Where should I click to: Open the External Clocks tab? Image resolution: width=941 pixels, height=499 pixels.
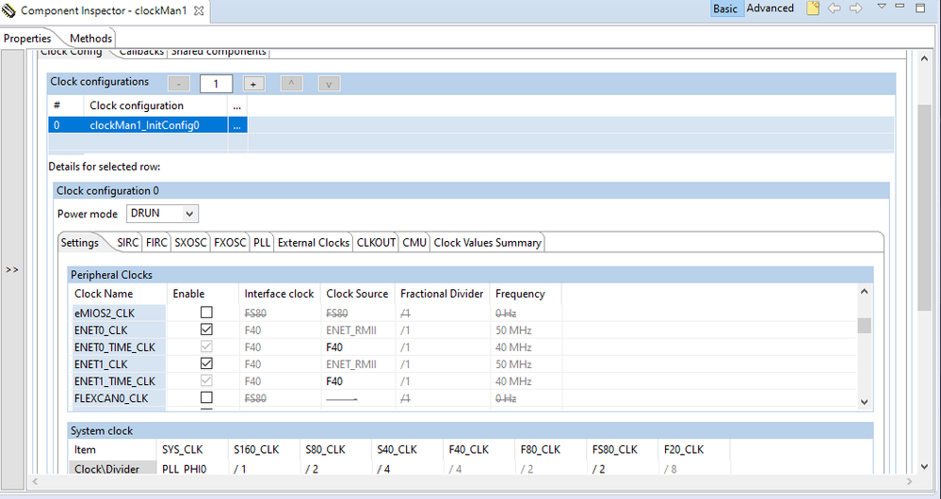coord(314,243)
